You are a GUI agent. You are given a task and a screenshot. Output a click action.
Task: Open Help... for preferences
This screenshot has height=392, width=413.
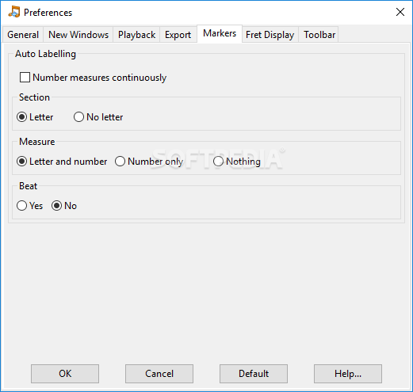348,374
